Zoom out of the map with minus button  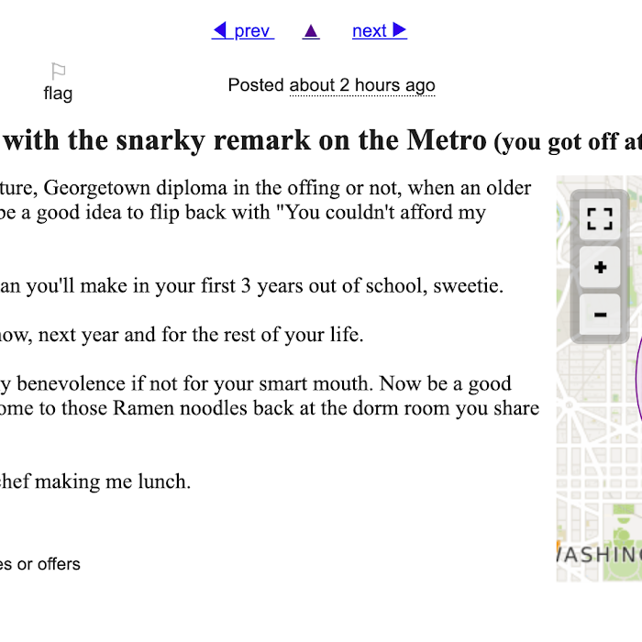(x=600, y=315)
